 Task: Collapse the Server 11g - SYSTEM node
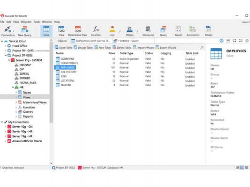click(x=9, y=60)
